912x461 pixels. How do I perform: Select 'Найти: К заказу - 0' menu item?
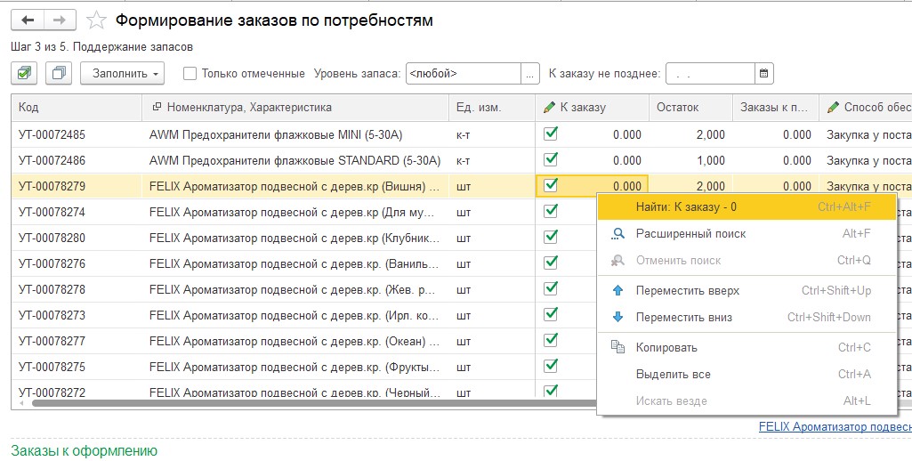point(685,207)
